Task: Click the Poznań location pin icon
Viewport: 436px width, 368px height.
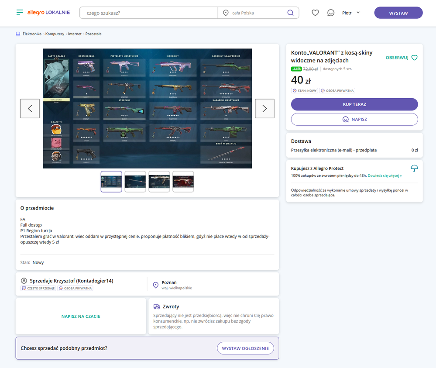Action: [x=156, y=285]
